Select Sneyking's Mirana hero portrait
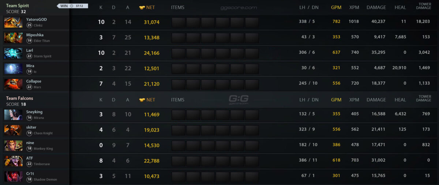 click(x=13, y=114)
